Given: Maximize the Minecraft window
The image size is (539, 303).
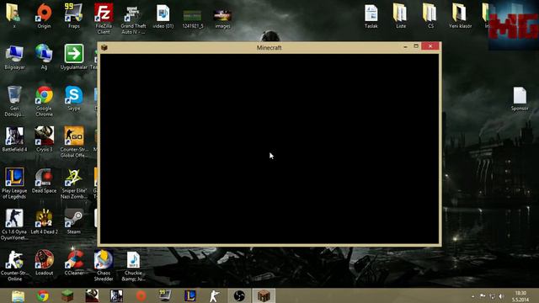Looking at the screenshot, I should click(x=416, y=46).
